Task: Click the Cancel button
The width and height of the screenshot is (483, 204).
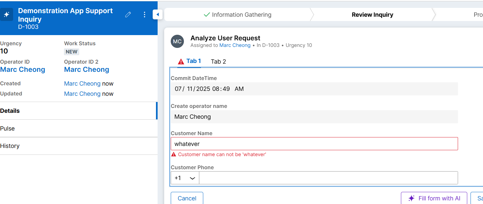Action: point(187,198)
